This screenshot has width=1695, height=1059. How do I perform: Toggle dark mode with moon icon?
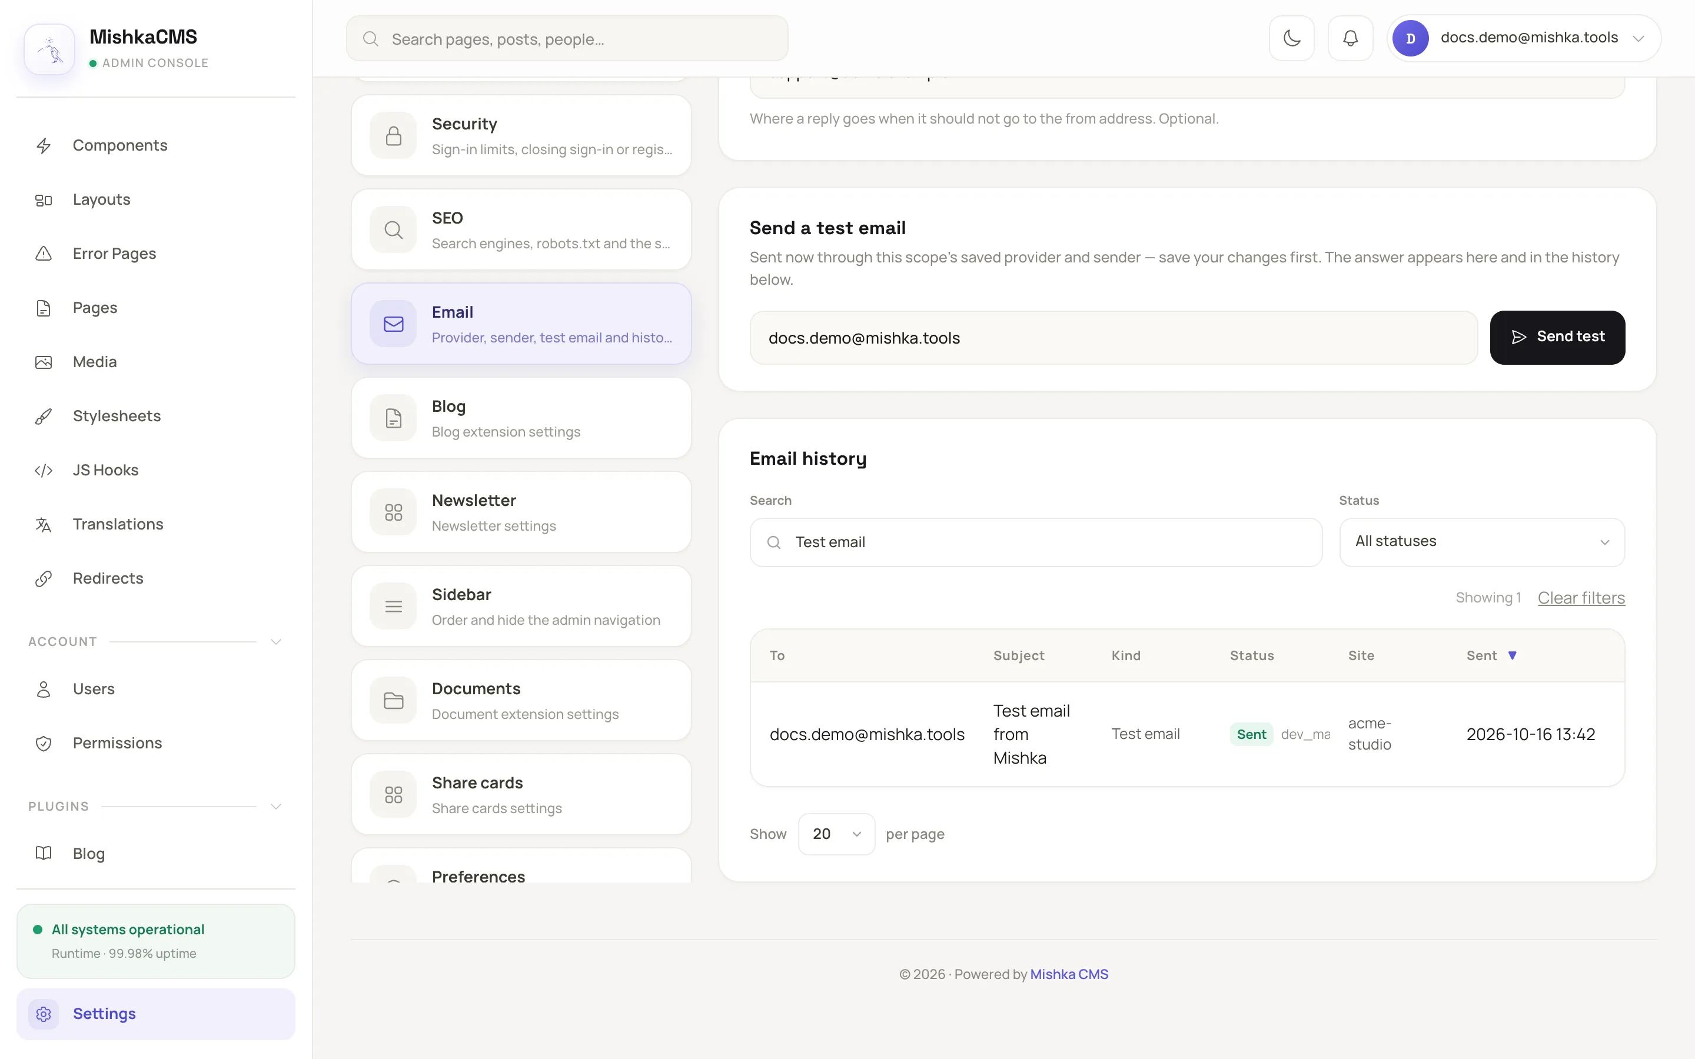[x=1292, y=38]
